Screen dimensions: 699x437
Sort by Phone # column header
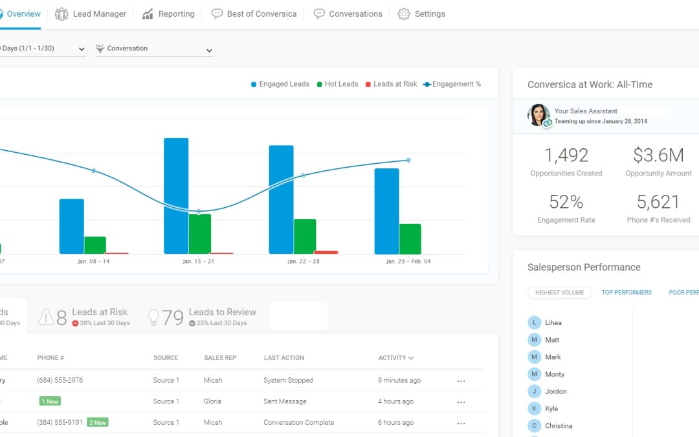(50, 357)
